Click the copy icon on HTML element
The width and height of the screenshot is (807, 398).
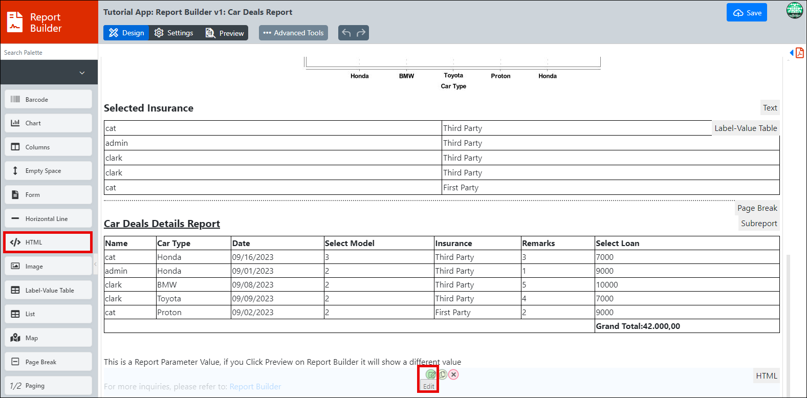pos(443,374)
